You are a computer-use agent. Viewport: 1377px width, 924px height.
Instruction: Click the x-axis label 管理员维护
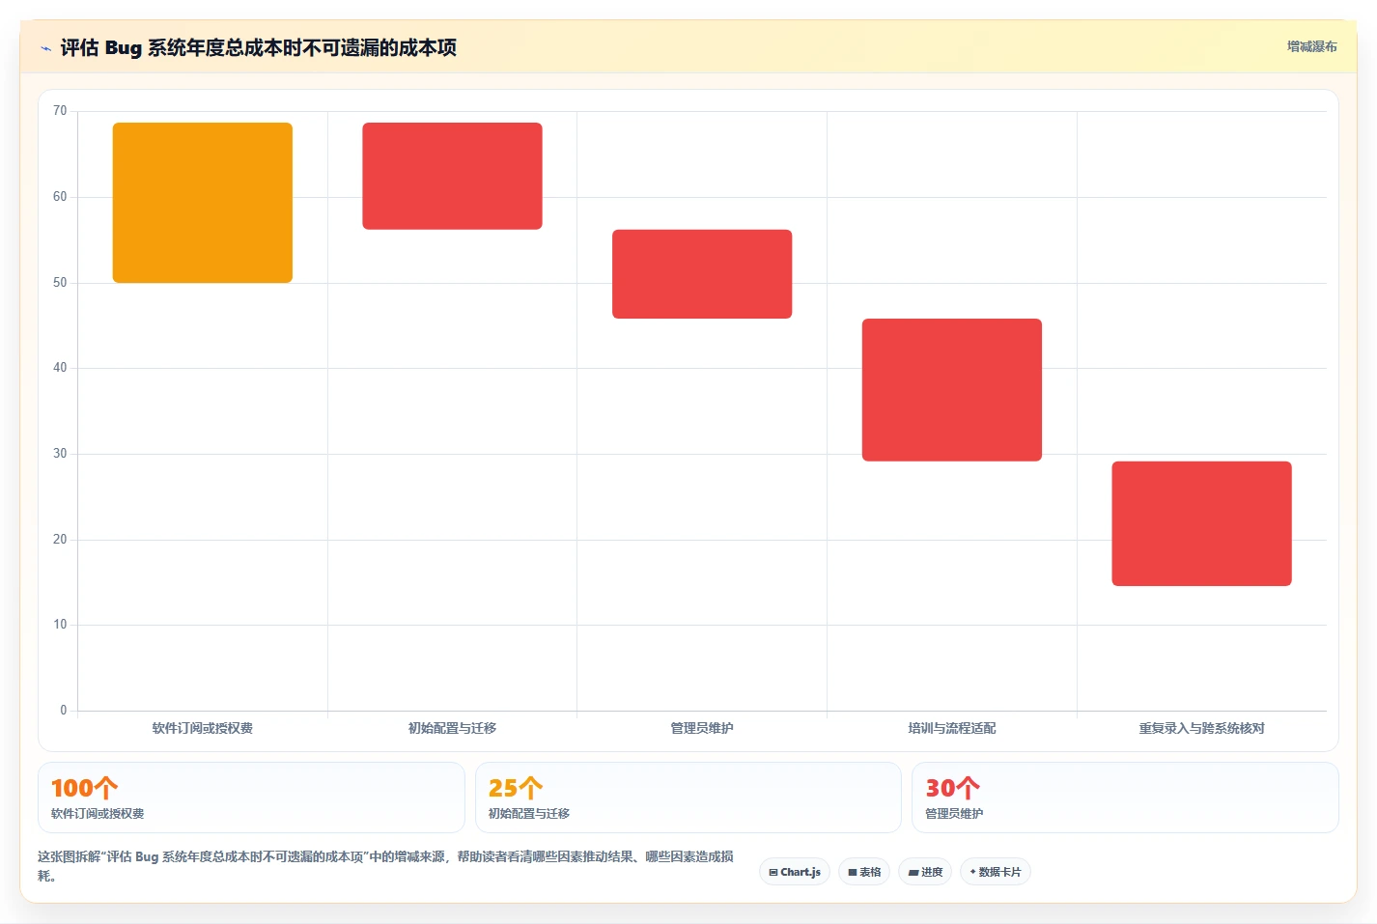(x=702, y=728)
